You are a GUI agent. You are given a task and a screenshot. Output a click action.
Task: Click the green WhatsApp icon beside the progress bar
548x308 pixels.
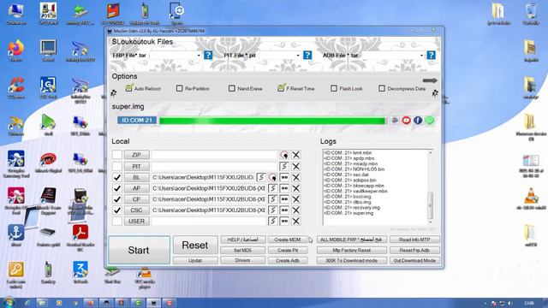[430, 120]
